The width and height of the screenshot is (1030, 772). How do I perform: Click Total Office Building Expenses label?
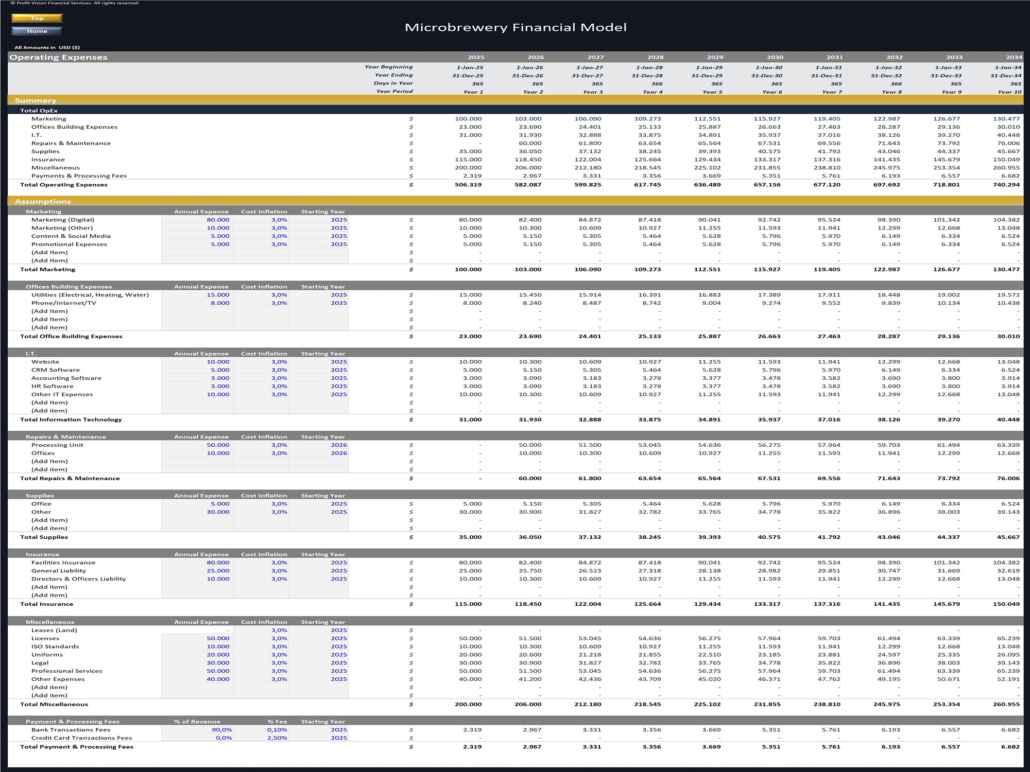coord(71,337)
